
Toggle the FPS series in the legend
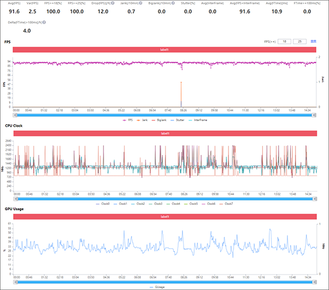tap(131, 120)
